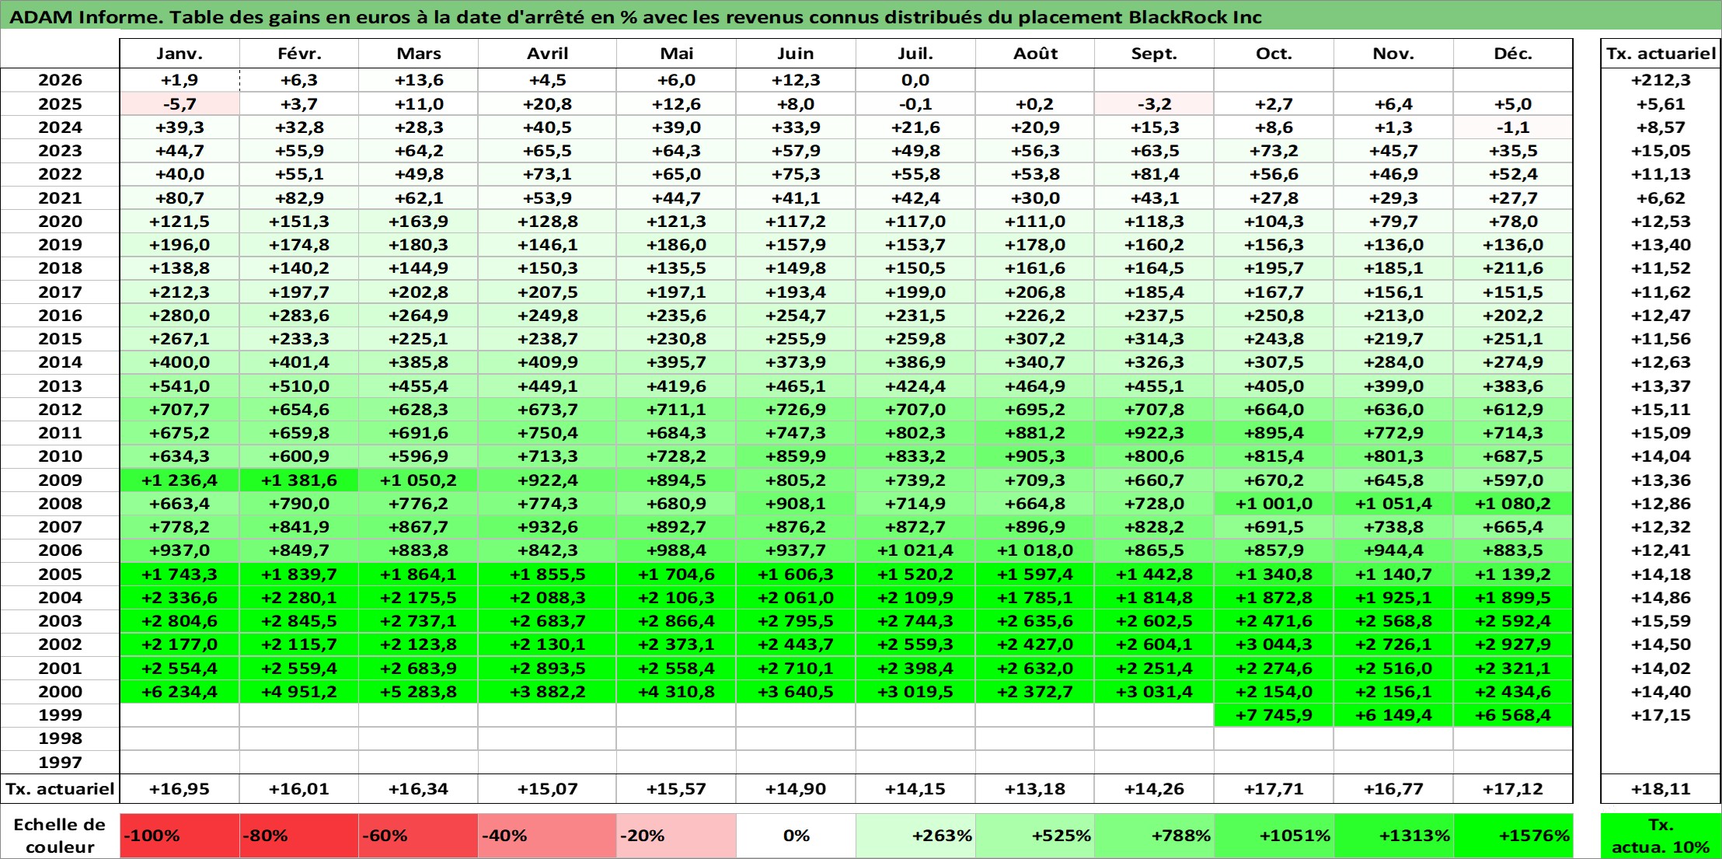Click the "Tx. actua. 10%" green legend box
Viewport: 1722px width, 859px height.
coord(1661,836)
